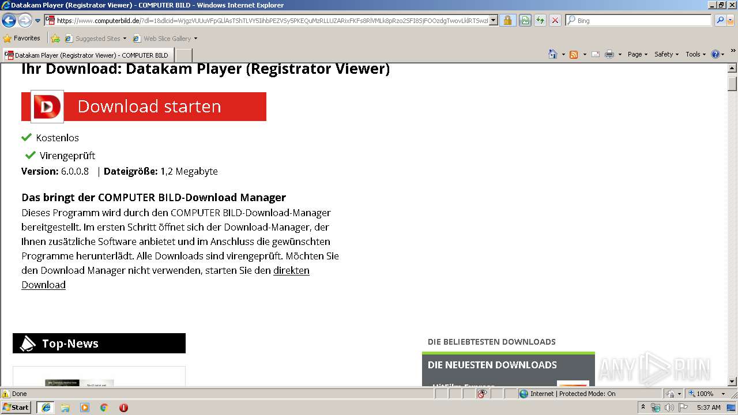Open Web Slice Gallery

165,39
